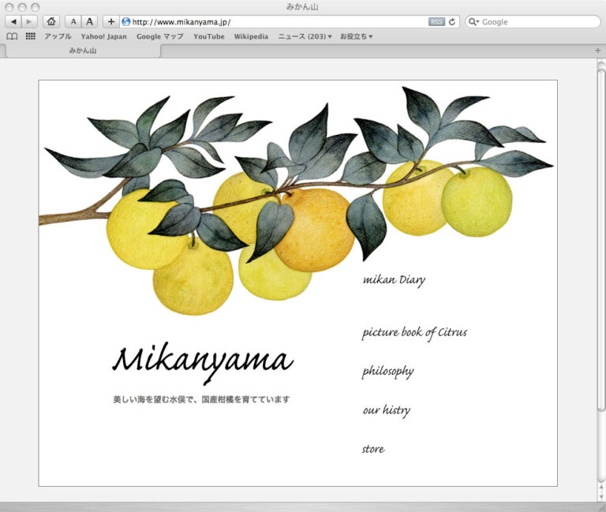Click the RSS badge in address bar
606x512 pixels.
click(x=436, y=21)
